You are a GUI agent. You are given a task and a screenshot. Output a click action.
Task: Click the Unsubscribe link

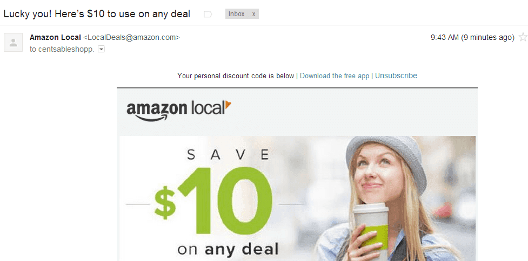point(396,76)
